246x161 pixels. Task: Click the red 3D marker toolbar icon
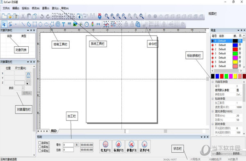pos(100,16)
